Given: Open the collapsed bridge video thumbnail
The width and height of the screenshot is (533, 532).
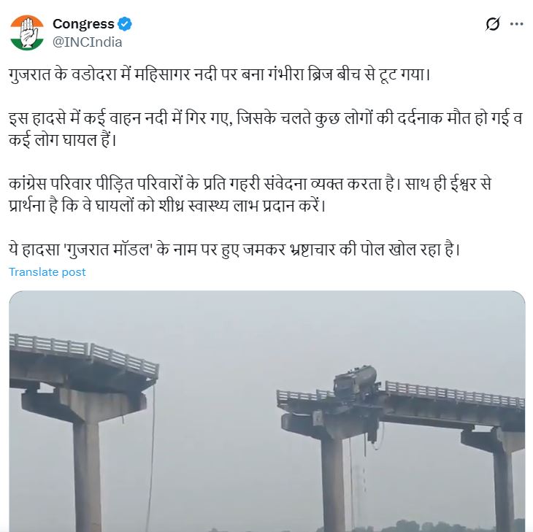Looking at the screenshot, I should (x=267, y=411).
